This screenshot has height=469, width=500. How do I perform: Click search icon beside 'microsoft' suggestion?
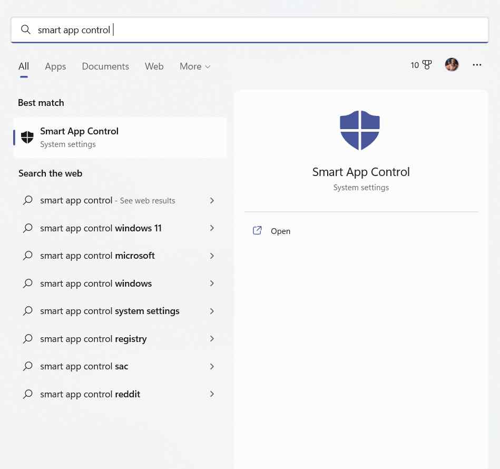tap(28, 256)
